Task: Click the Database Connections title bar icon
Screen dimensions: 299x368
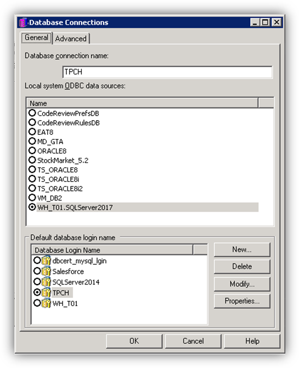Action: (x=24, y=22)
